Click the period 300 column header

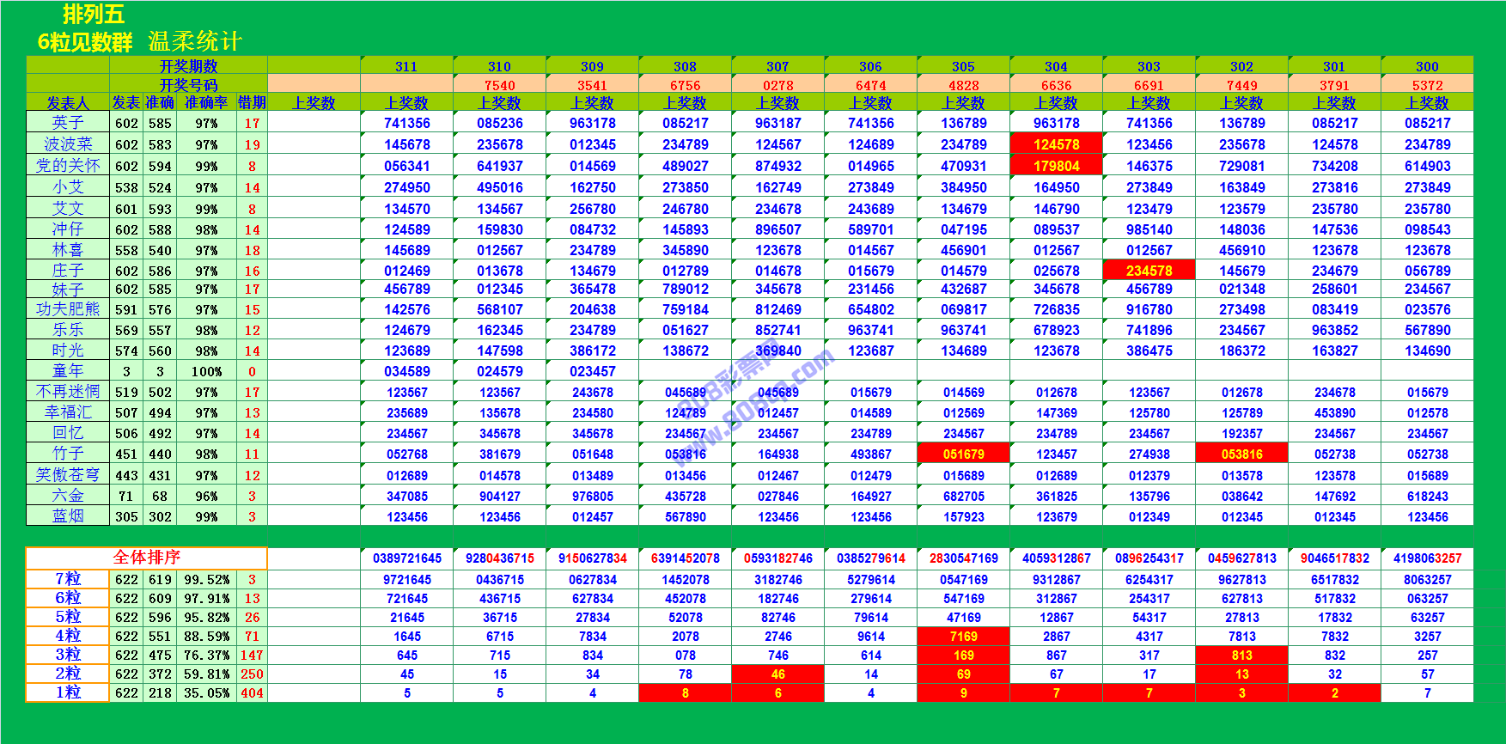[x=1427, y=66]
